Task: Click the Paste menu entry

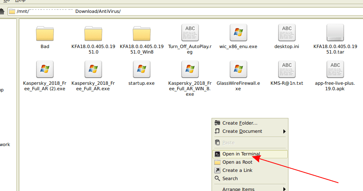Action: point(250,143)
